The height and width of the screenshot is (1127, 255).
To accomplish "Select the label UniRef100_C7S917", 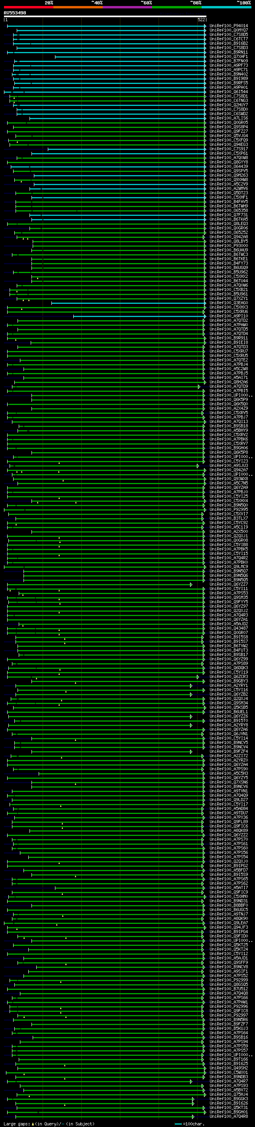I will tap(228, 149).
